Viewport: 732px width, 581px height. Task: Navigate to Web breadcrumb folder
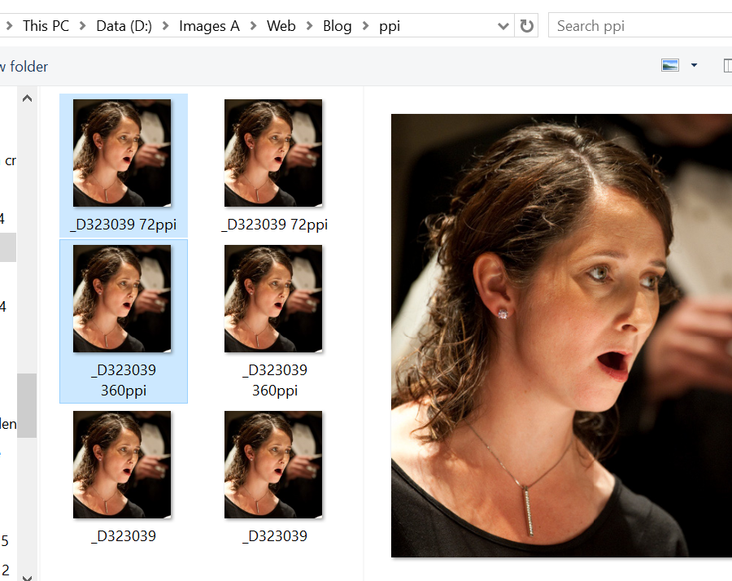(x=281, y=26)
